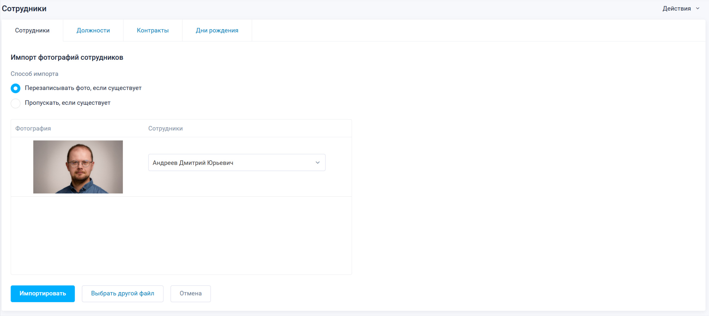Screen dimensions: 709x316
Task: Go to the Дни рождения tab
Action: [x=217, y=31]
